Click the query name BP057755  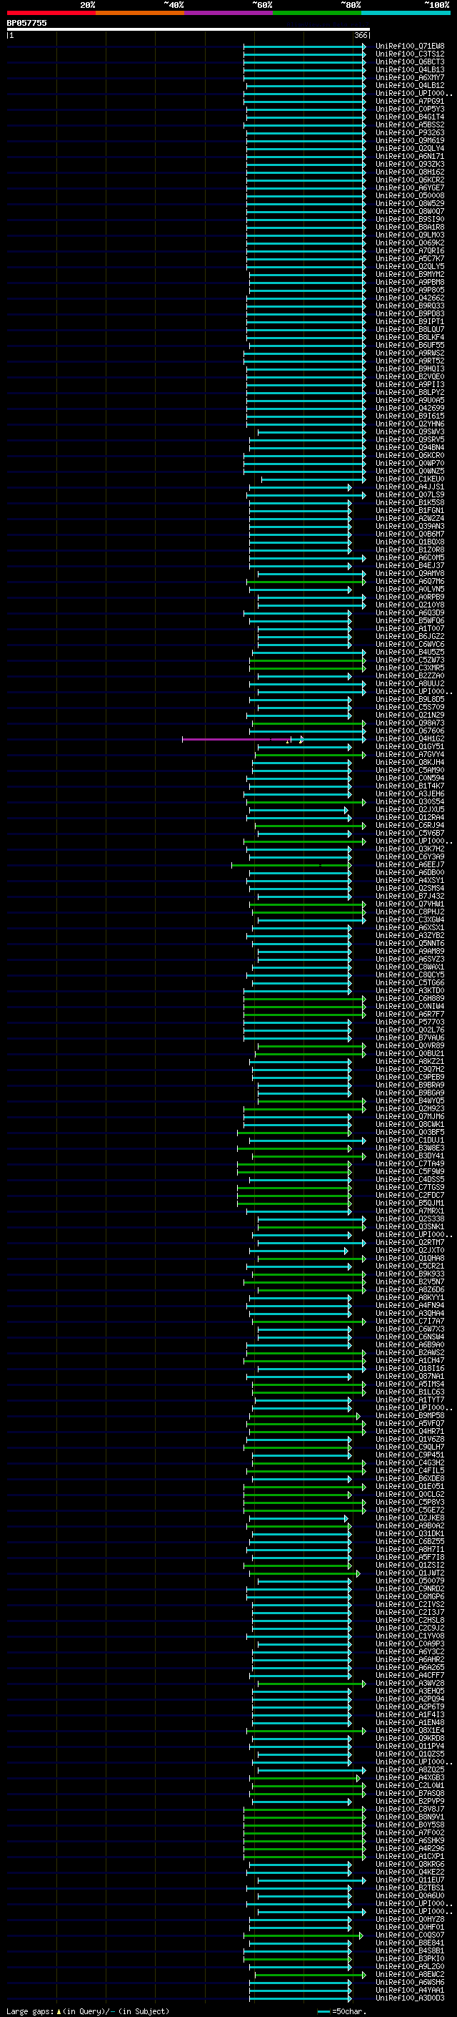26,23
